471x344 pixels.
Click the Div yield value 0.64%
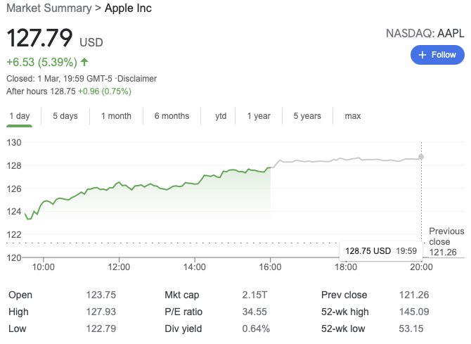(x=256, y=329)
